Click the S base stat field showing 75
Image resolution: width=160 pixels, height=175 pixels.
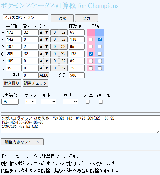(77, 68)
